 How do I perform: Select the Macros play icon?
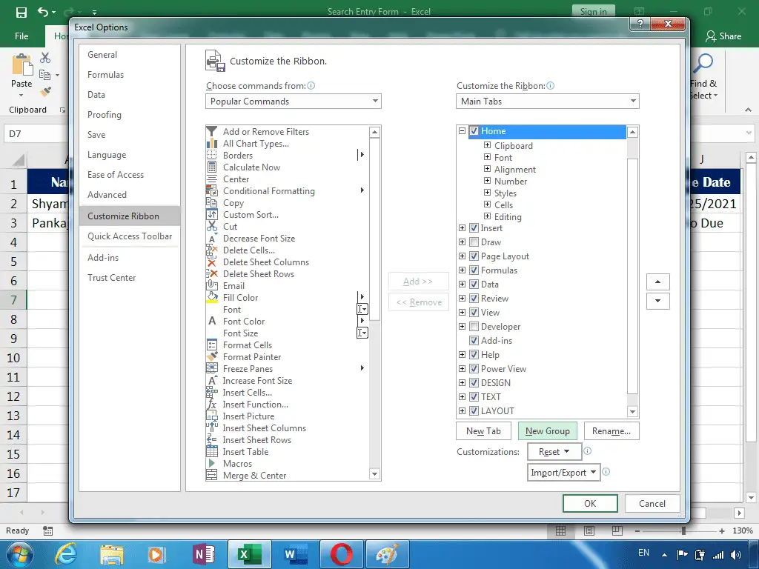click(211, 464)
